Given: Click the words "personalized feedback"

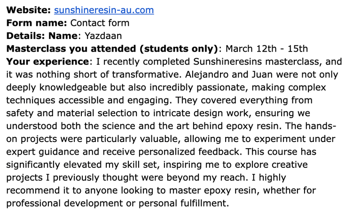Looking at the screenshot, I should coord(190,152).
